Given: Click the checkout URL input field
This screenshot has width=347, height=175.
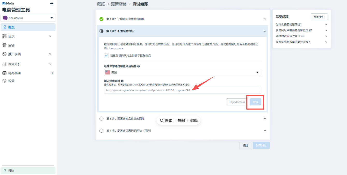Looking at the screenshot, I should coord(182,90).
